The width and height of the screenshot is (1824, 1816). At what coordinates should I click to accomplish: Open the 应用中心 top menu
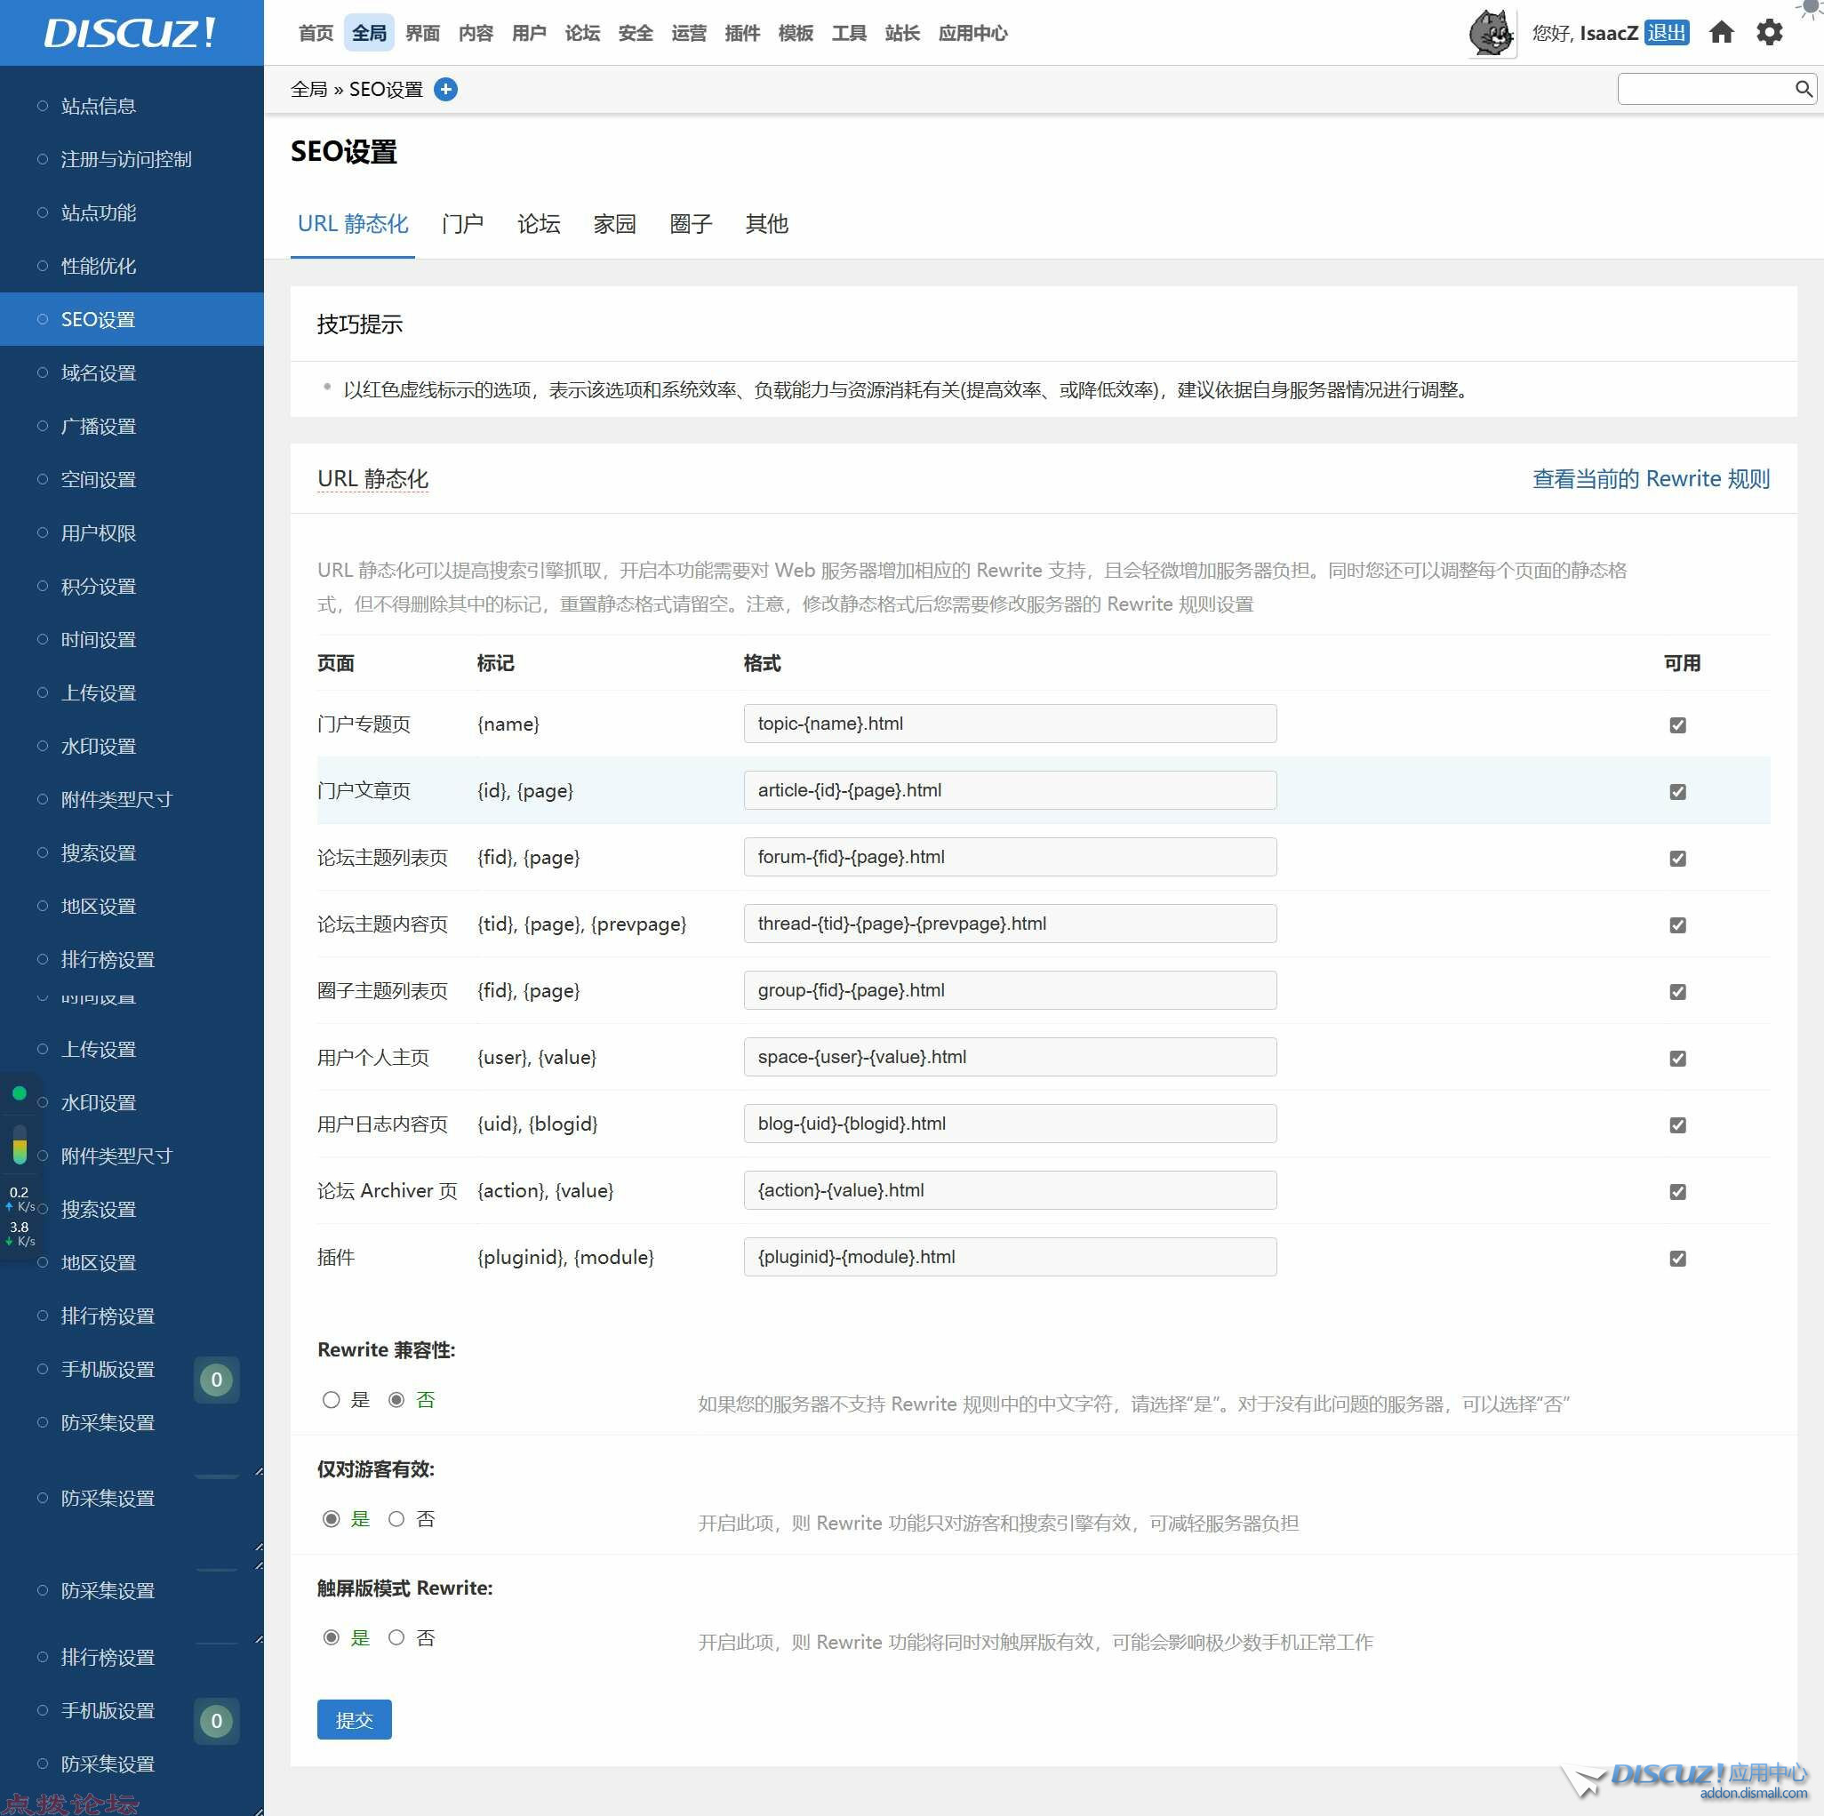tap(972, 33)
